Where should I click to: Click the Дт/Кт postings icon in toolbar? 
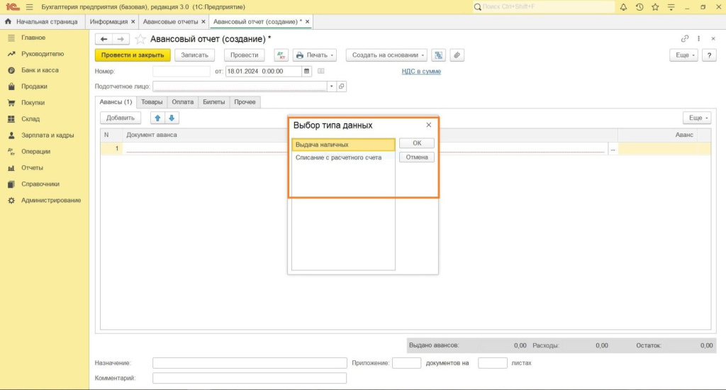[281, 55]
